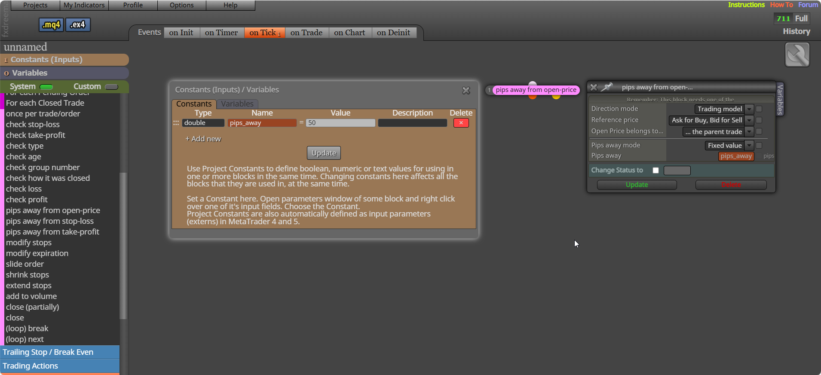Viewport: 821px width, 375px height.
Task: Click the top input connector of the block
Action: point(533,84)
